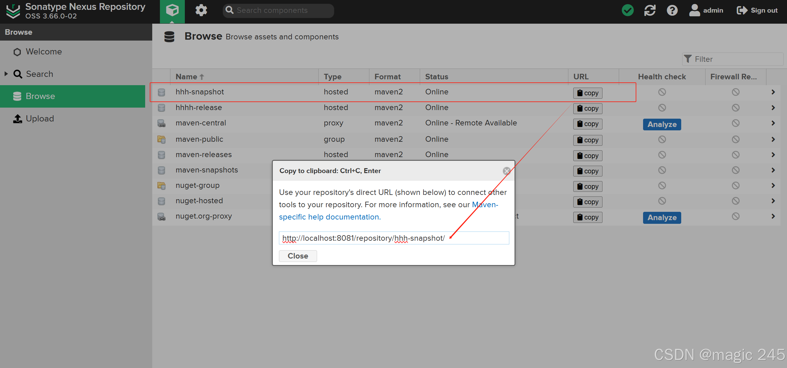Select Welcome in the sidebar menu
The width and height of the screenshot is (787, 368).
(44, 52)
